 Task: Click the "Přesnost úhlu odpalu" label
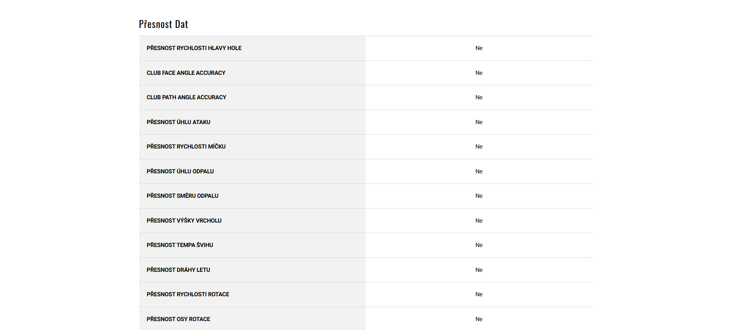point(180,171)
